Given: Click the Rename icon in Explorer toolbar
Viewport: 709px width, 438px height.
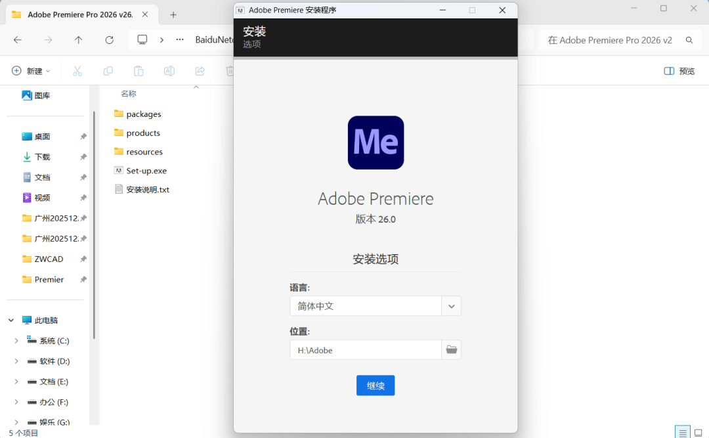Looking at the screenshot, I should pos(169,71).
